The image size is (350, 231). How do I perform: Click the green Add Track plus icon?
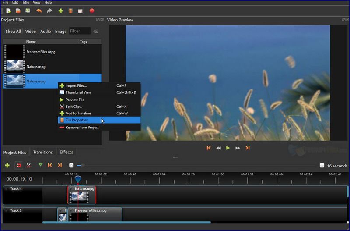click(x=7, y=165)
